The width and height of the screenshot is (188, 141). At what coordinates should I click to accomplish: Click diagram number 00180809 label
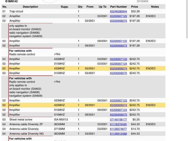[x=142, y=1]
